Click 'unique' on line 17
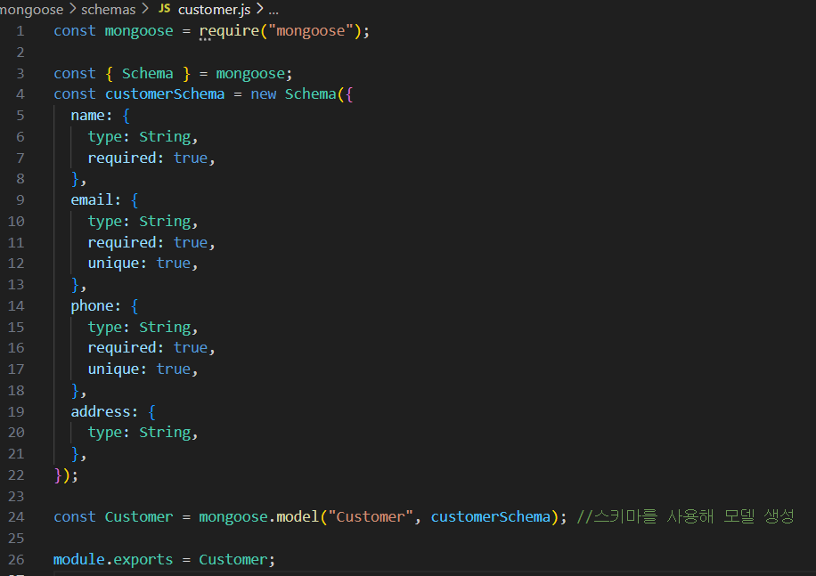Viewport: 816px width, 576px height. [113, 369]
